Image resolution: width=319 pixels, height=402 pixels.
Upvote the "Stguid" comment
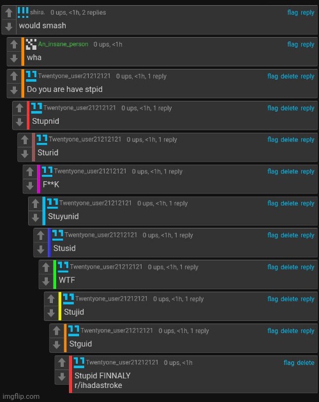coord(57,331)
